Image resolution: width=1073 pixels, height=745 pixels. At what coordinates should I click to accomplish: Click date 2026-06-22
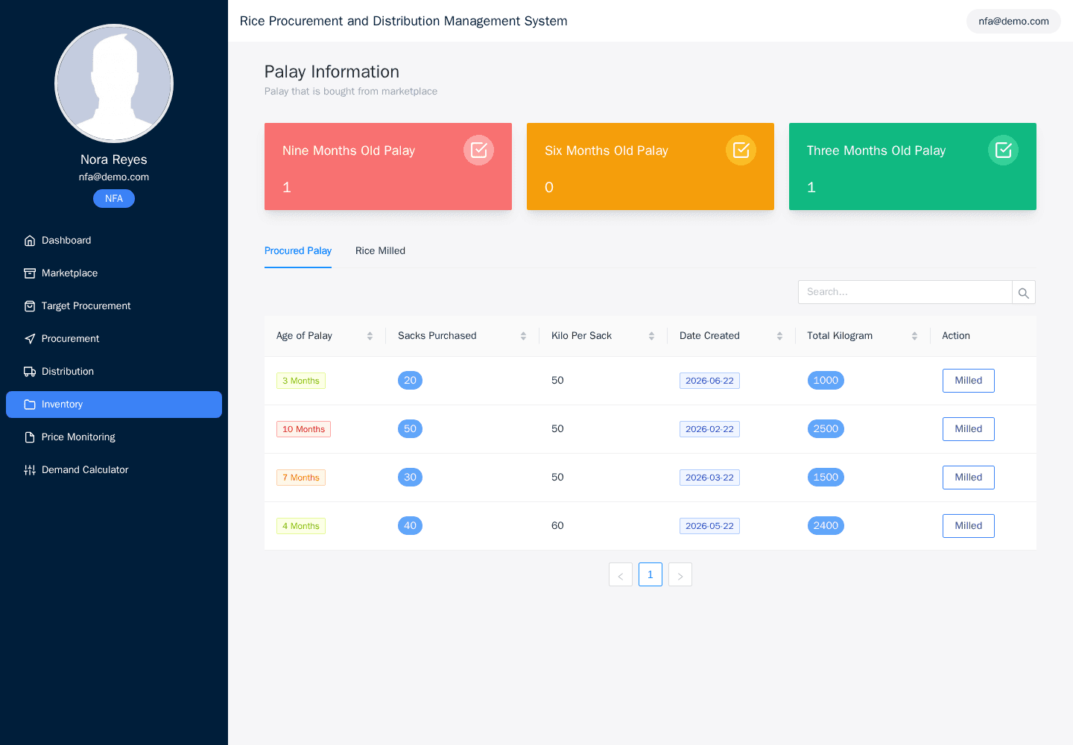(x=709, y=381)
